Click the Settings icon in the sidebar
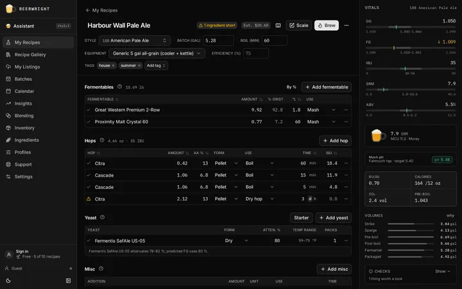 pyautogui.click(x=8, y=177)
